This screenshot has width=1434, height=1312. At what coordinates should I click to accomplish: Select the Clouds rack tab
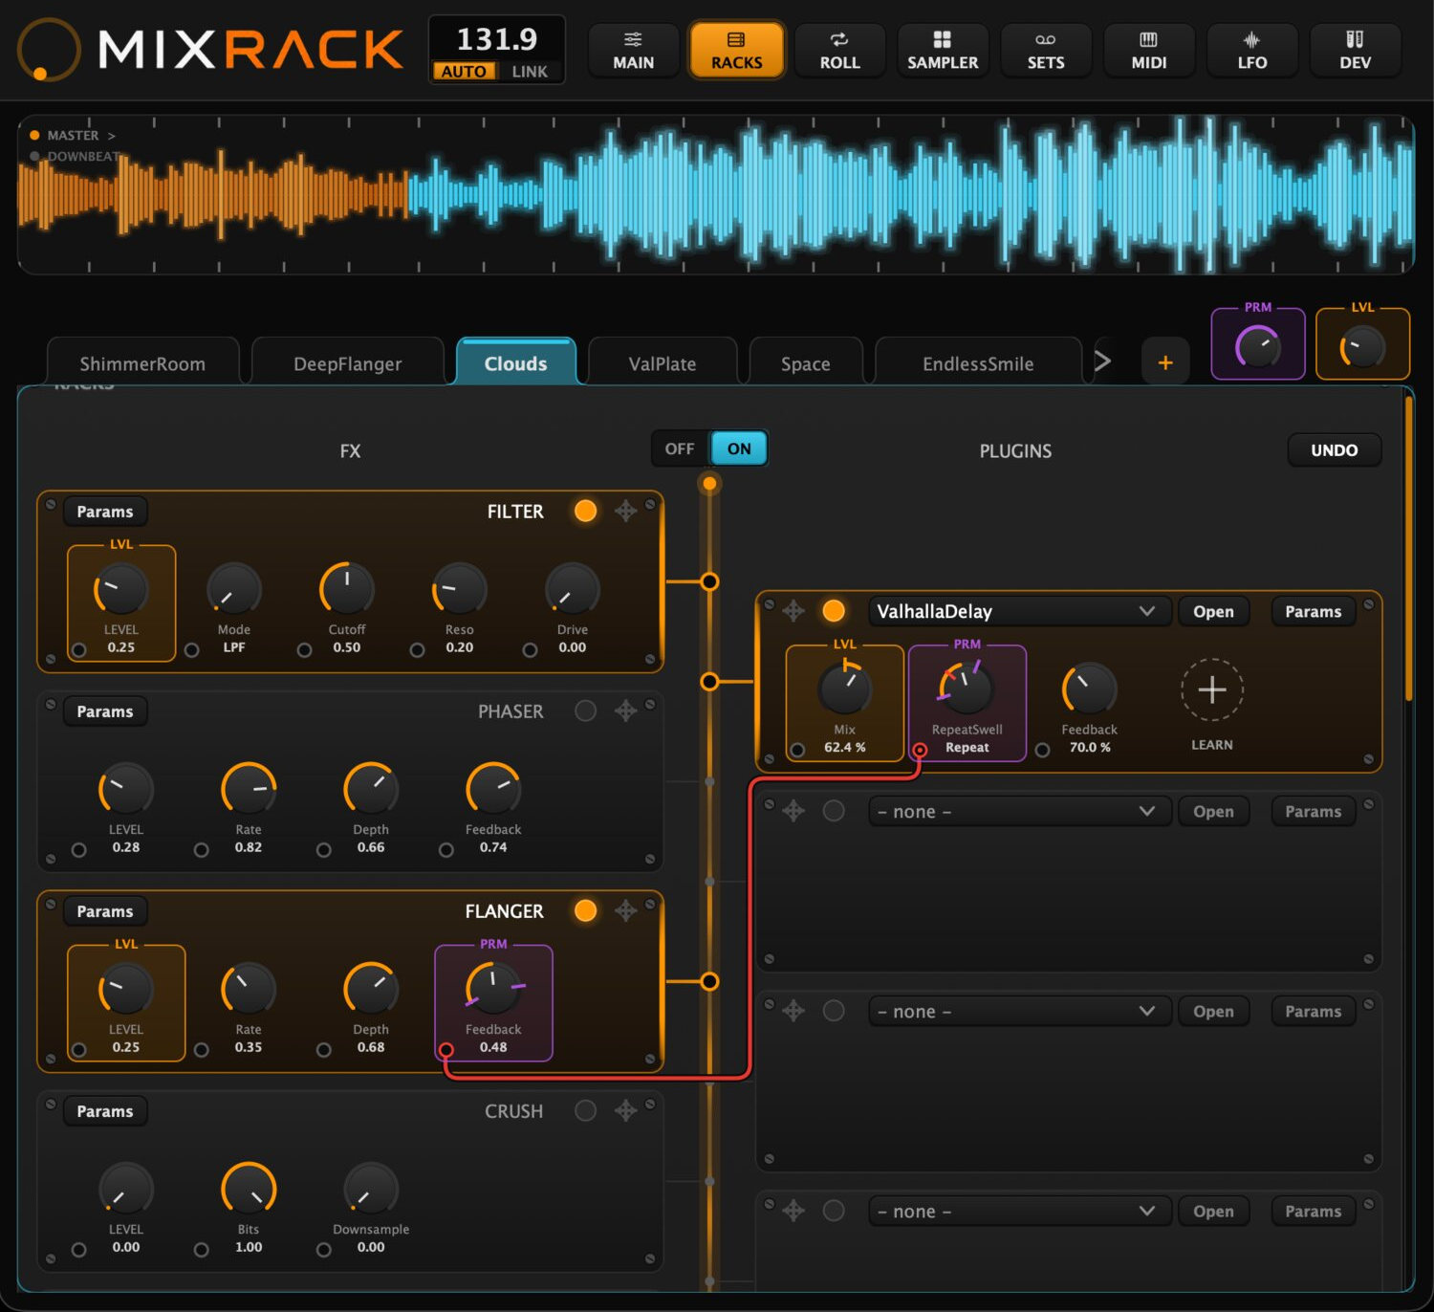point(516,363)
